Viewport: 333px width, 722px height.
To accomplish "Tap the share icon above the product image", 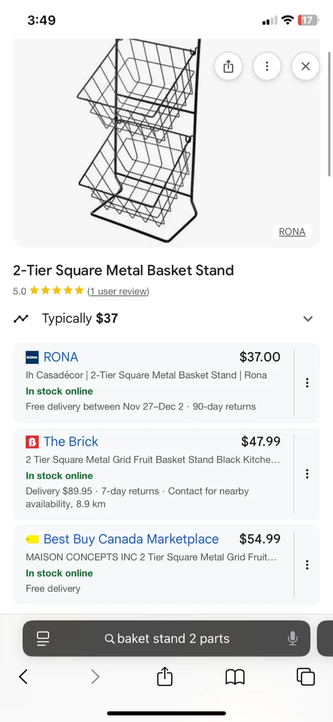I will click(228, 66).
